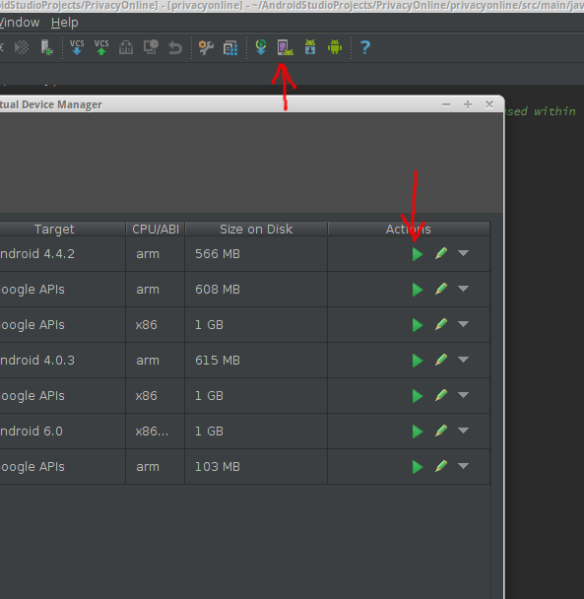Select the 615 MB size cell
The width and height of the screenshot is (584, 599).
(256, 361)
